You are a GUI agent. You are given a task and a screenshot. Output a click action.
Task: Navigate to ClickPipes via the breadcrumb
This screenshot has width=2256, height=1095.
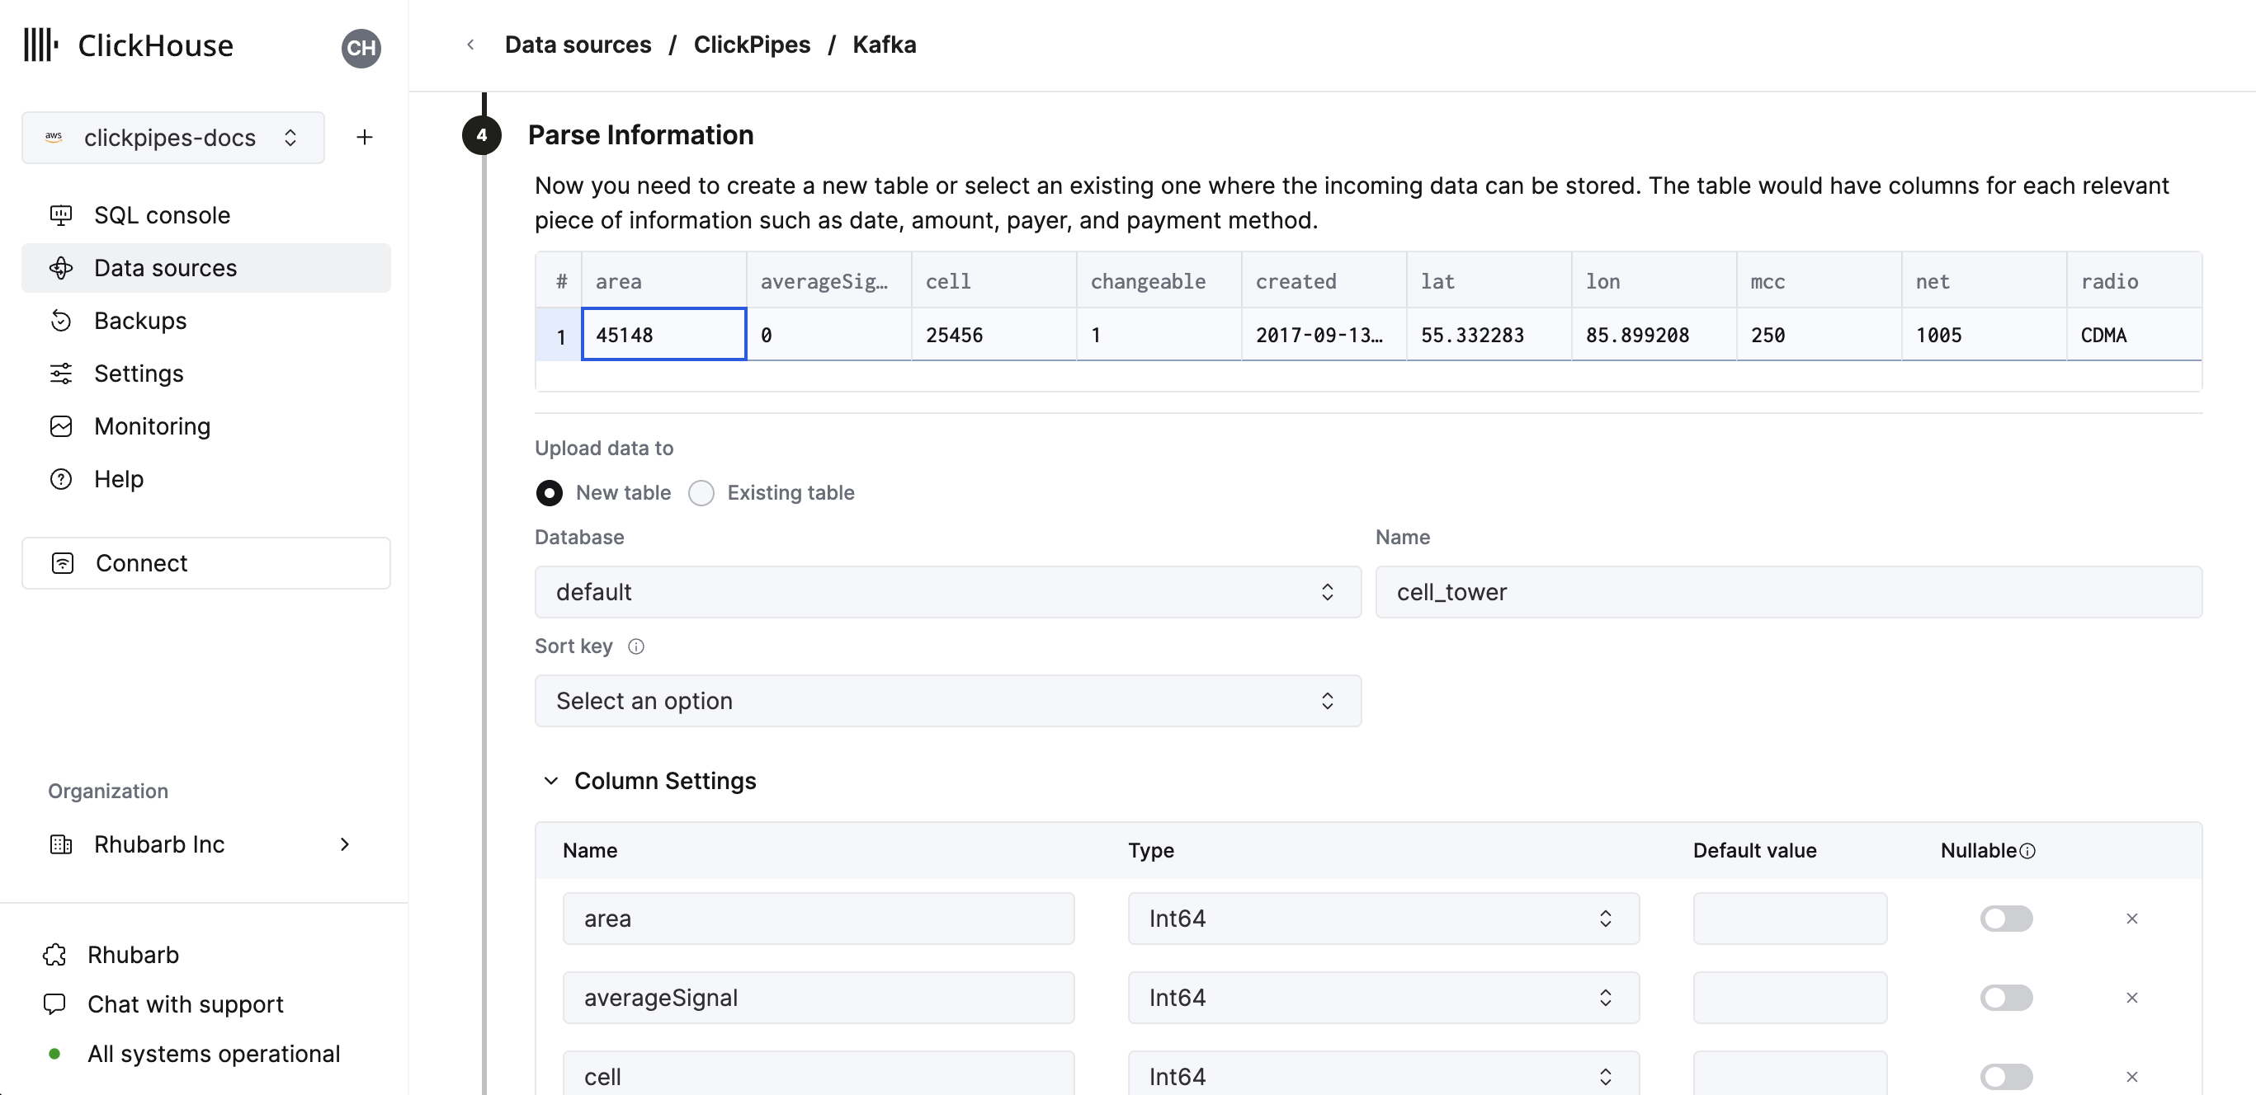(752, 44)
